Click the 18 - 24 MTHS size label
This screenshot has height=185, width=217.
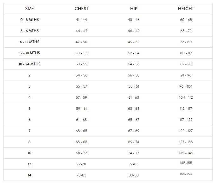tap(29, 64)
